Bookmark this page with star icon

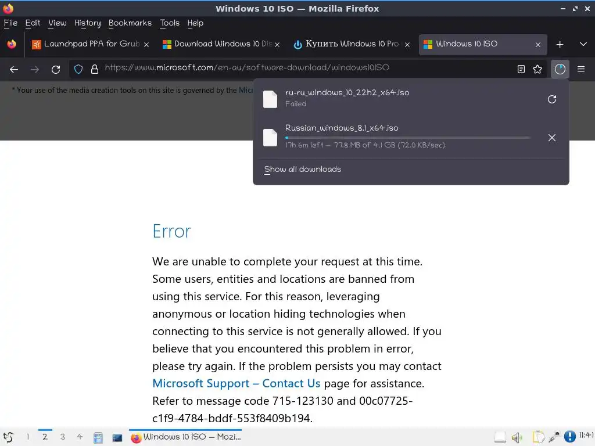click(x=537, y=69)
